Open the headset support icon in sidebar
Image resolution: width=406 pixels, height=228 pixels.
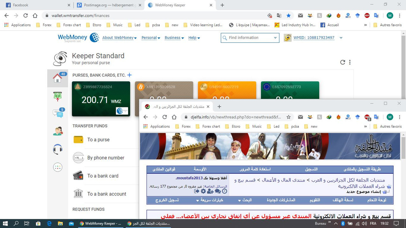click(x=57, y=149)
